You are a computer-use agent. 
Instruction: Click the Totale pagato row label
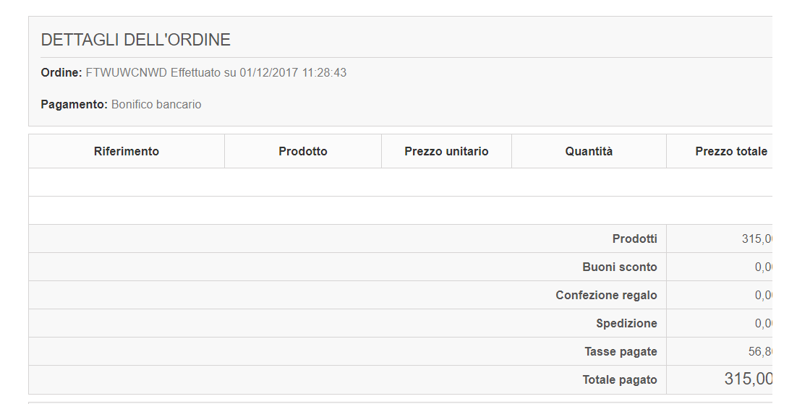click(620, 380)
